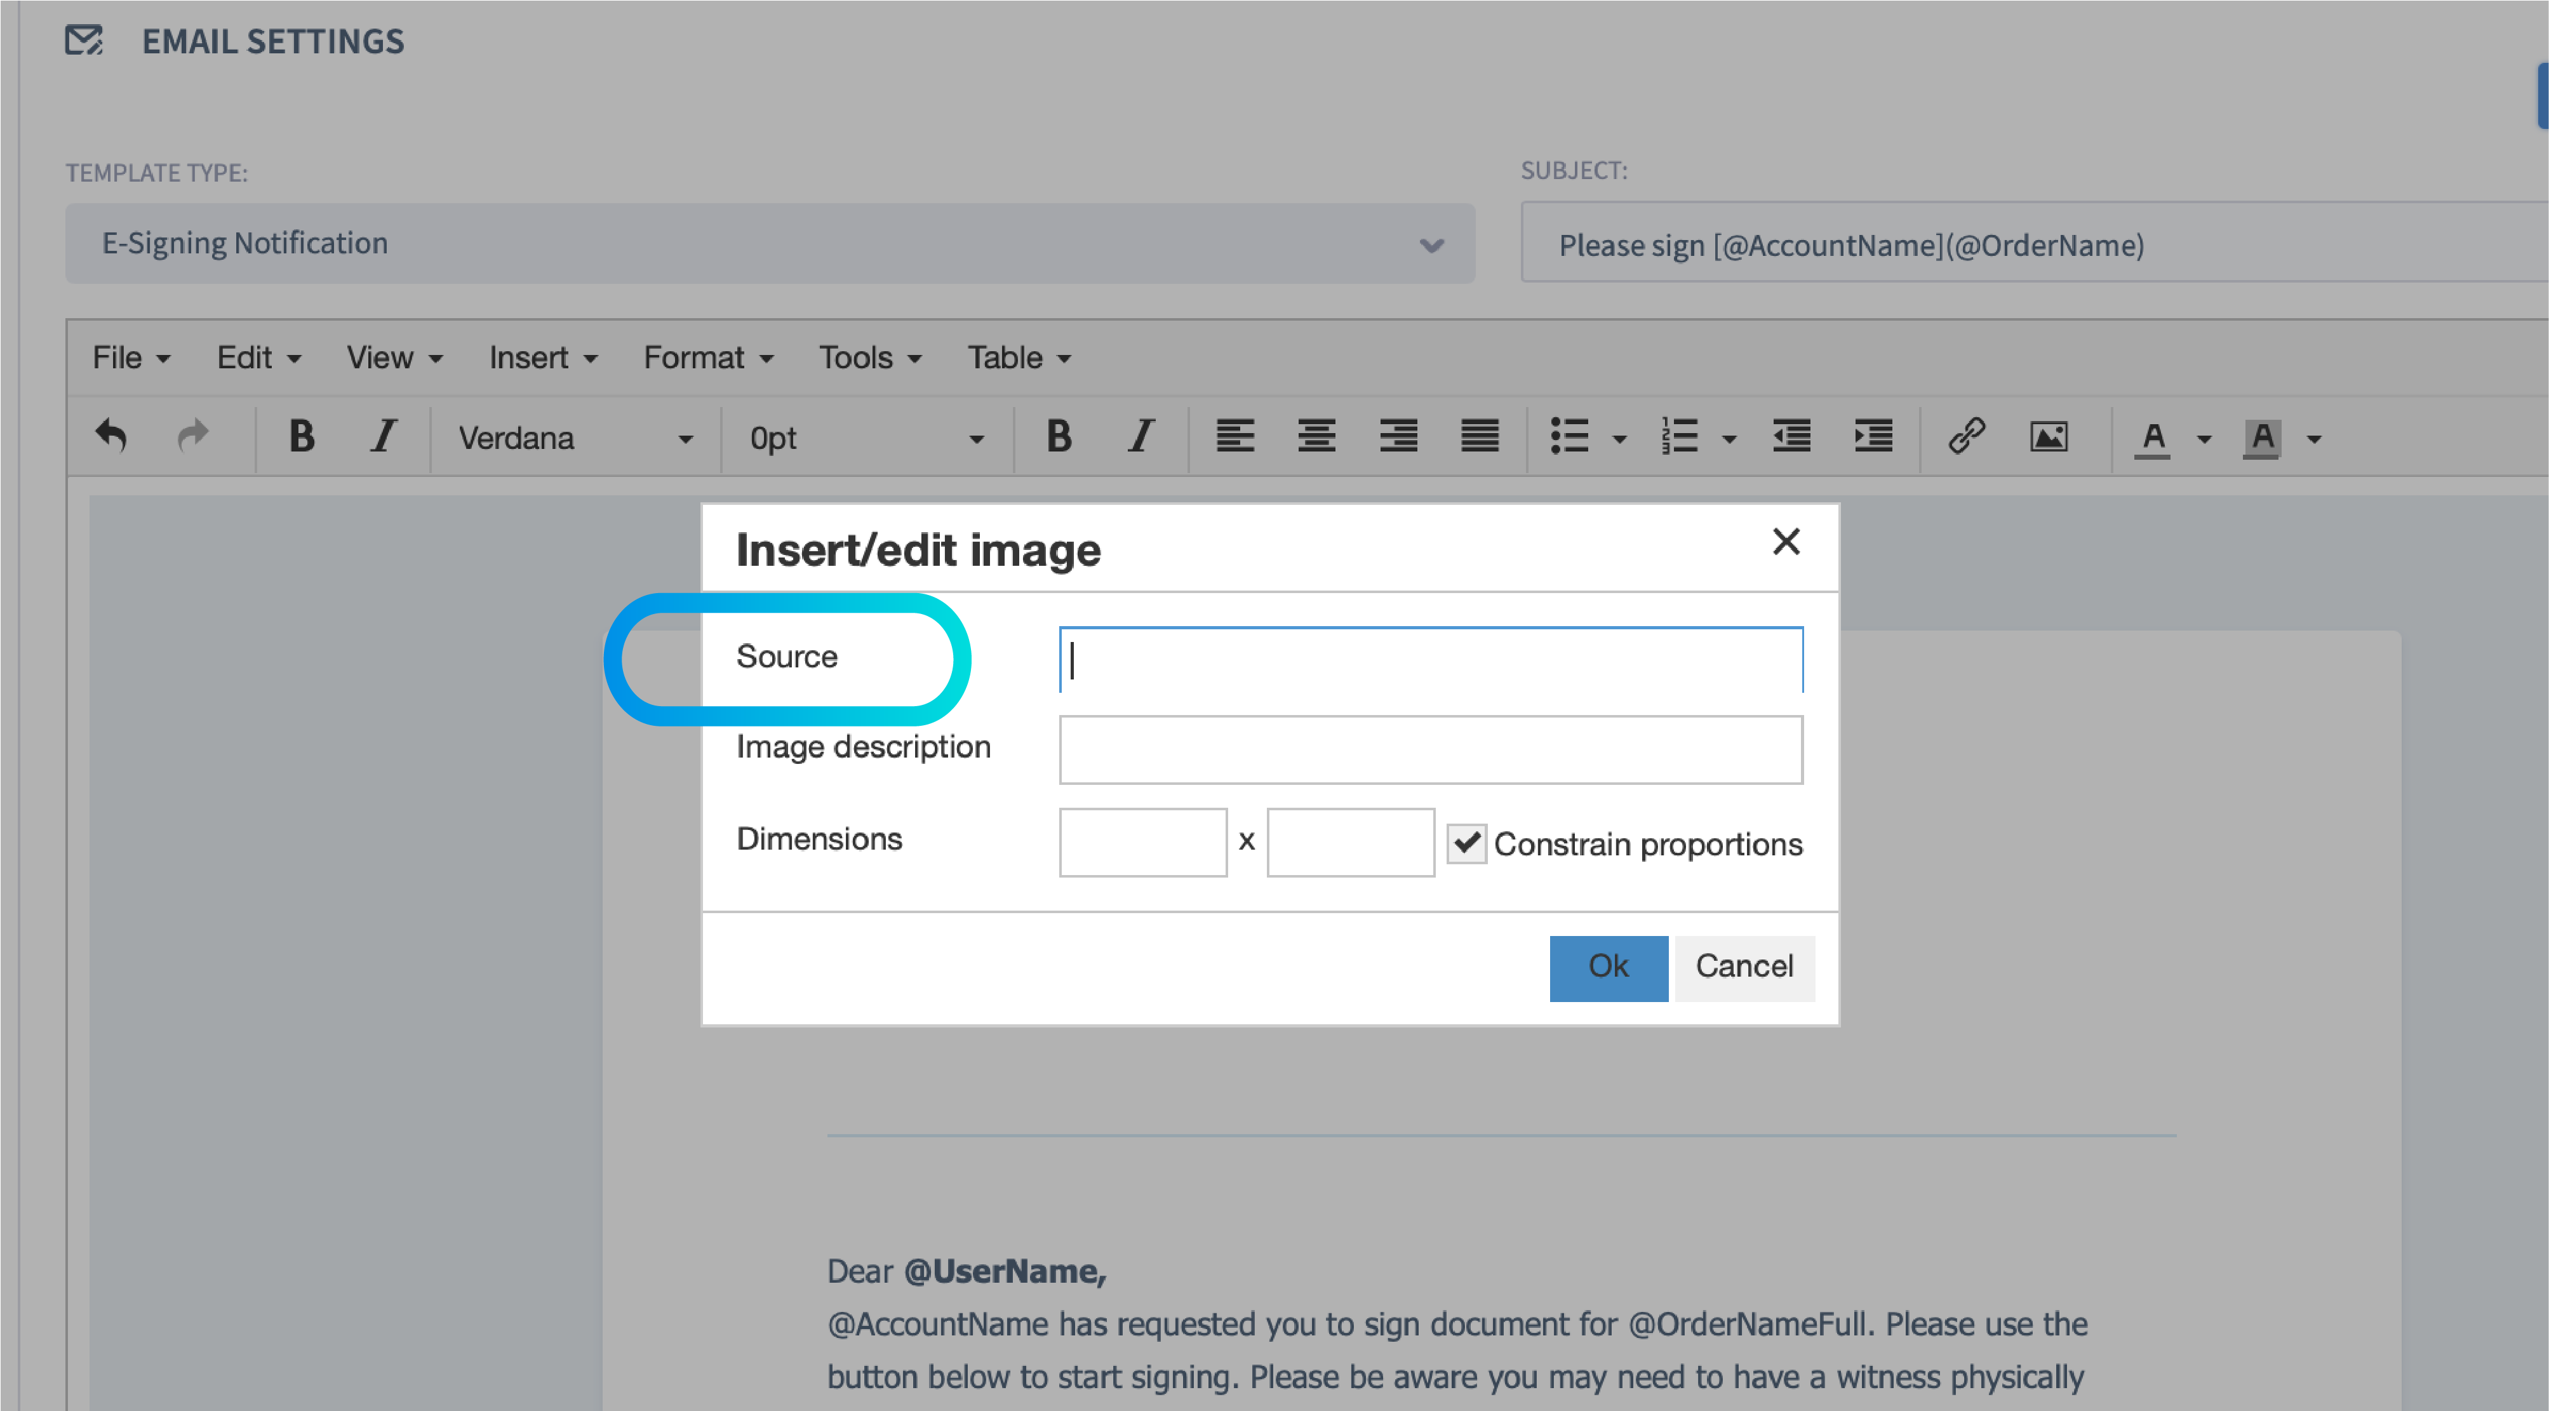Click the redo arrow icon
This screenshot has width=2549, height=1411.
tap(193, 436)
